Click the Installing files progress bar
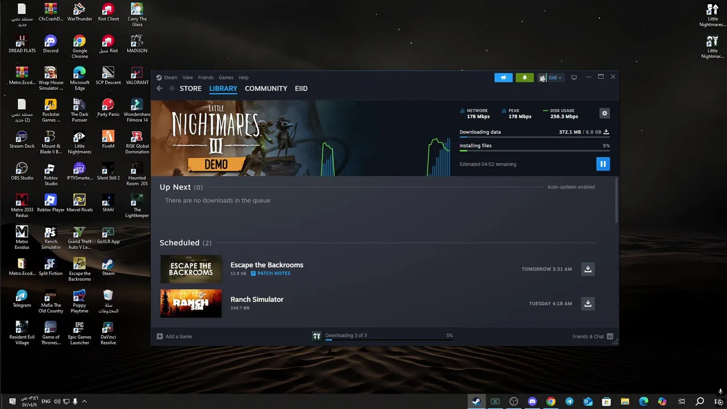 [x=534, y=151]
